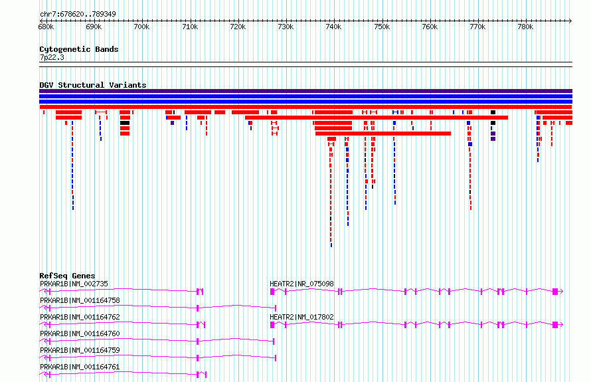Open the DGV Structural Variants track title
Image resolution: width=591 pixels, height=382 pixels.
click(x=93, y=85)
